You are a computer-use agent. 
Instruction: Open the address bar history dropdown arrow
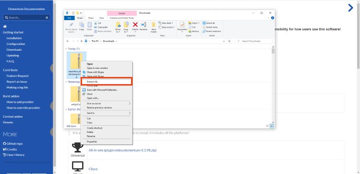coord(224,42)
